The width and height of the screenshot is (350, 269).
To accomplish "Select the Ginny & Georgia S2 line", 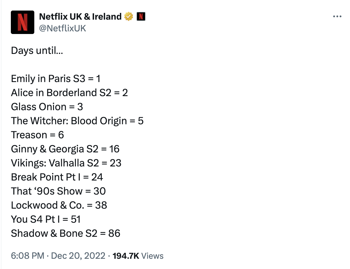I will 65,149.
